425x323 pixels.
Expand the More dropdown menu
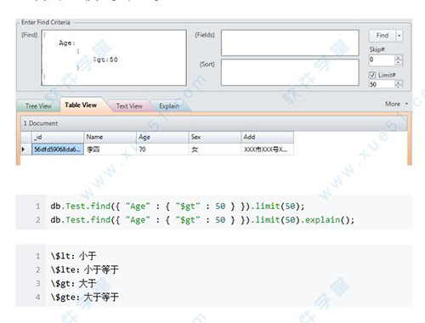click(x=396, y=104)
